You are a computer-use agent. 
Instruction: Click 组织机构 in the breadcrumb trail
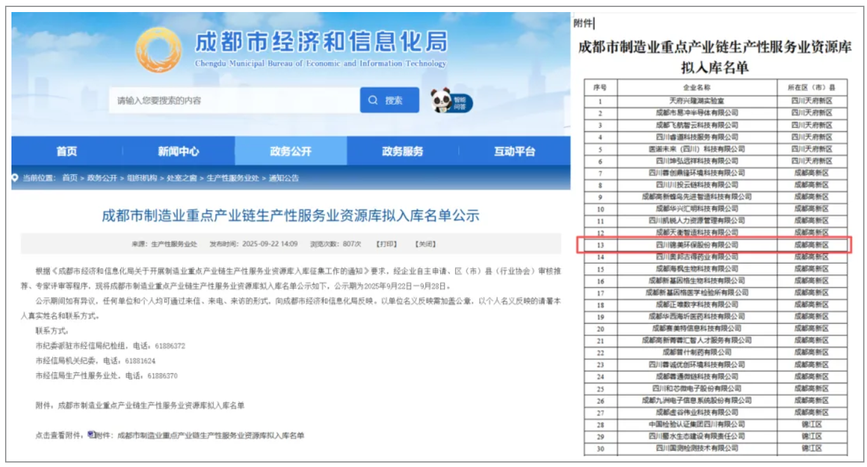point(143,178)
